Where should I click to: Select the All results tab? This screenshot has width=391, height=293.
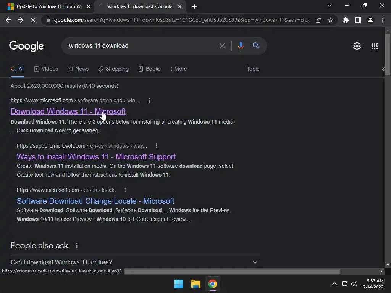[18, 69]
